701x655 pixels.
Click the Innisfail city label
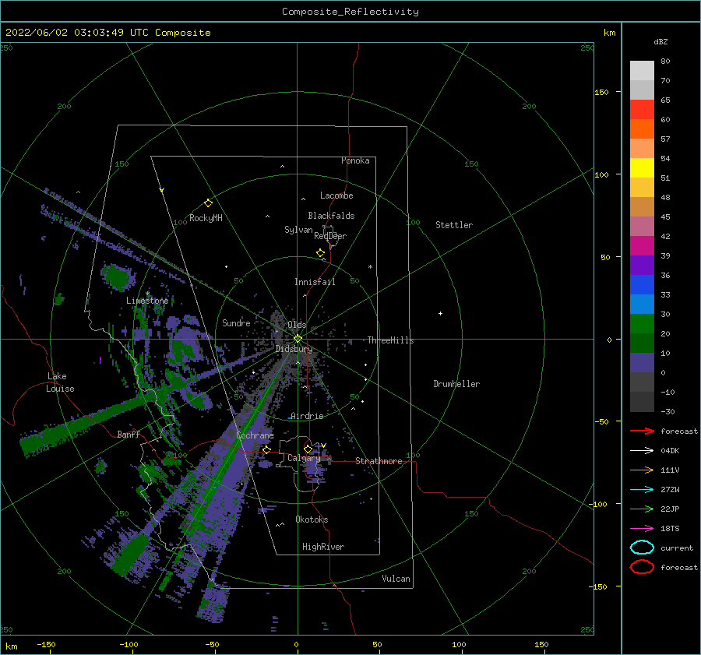point(315,282)
